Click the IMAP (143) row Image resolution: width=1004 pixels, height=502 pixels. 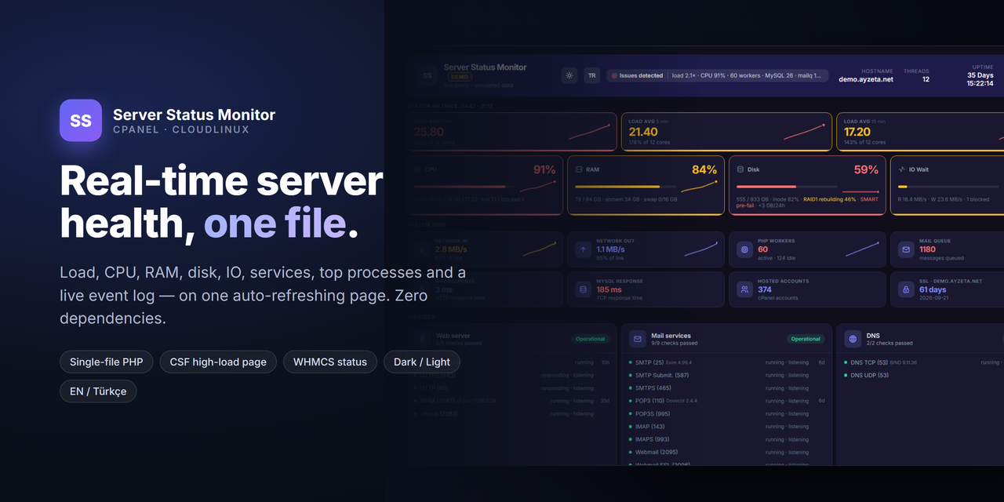[726, 427]
